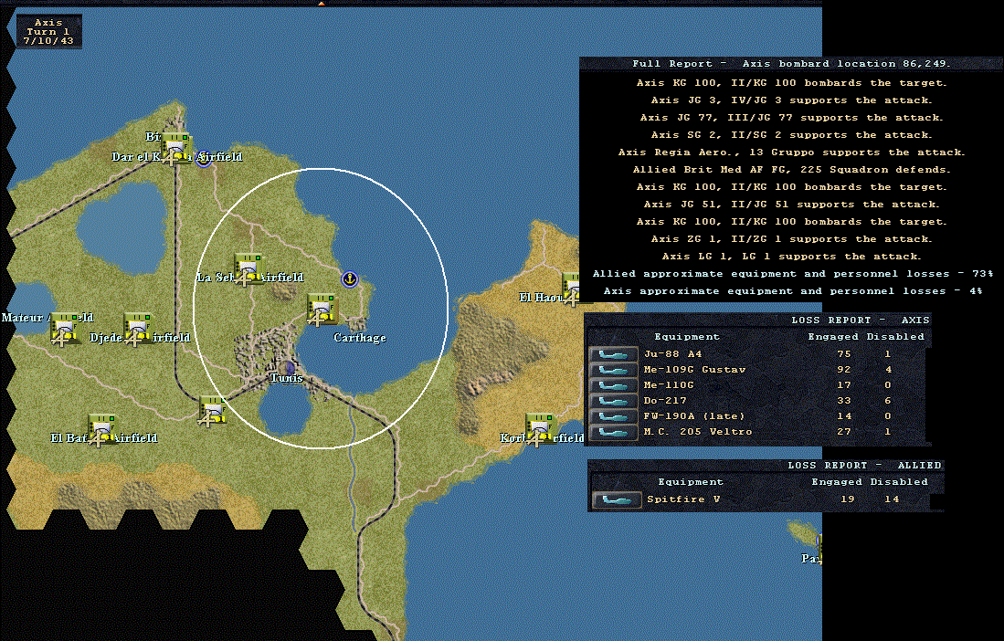
Task: Click the Disabled value 14 for Spitfire V
Action: coord(892,499)
